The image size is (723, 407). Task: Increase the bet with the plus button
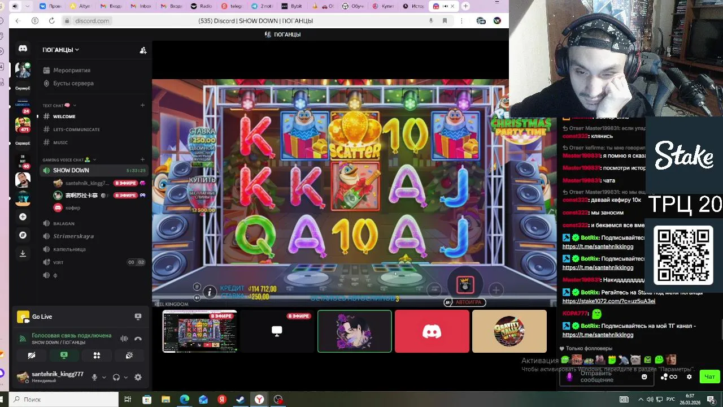click(x=496, y=290)
